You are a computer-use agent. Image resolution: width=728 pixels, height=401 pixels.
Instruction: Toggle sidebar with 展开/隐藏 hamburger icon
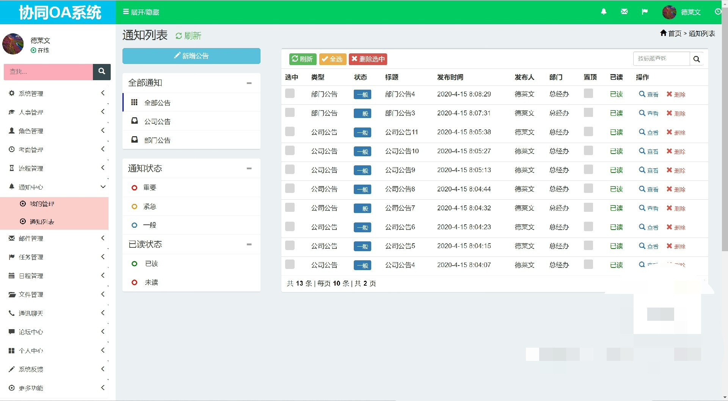126,12
